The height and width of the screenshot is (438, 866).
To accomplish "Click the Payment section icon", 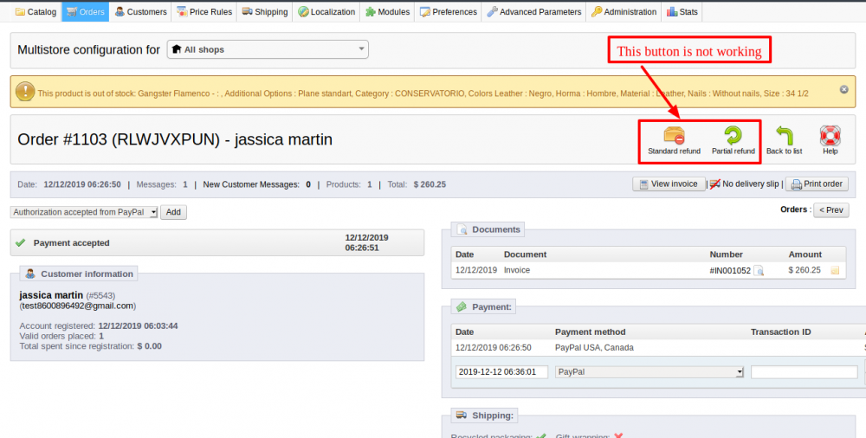I will [x=462, y=306].
